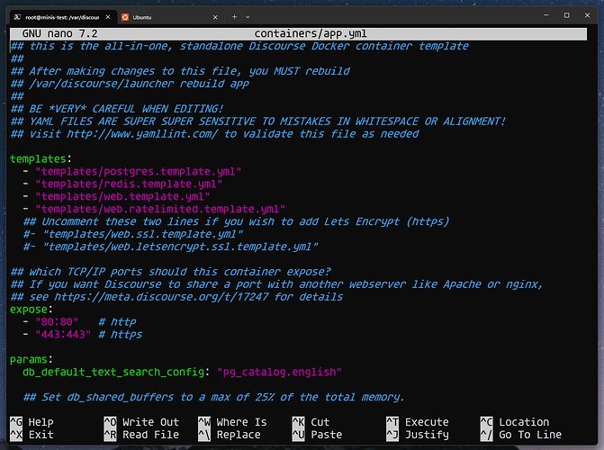Click the ^G Help shortcut
Image resolution: width=604 pixels, height=450 pixels.
coord(32,422)
